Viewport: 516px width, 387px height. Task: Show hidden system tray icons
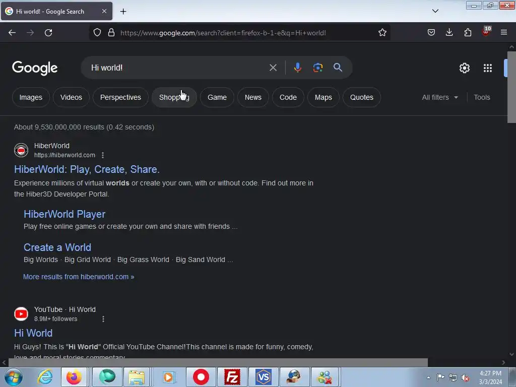click(x=428, y=377)
